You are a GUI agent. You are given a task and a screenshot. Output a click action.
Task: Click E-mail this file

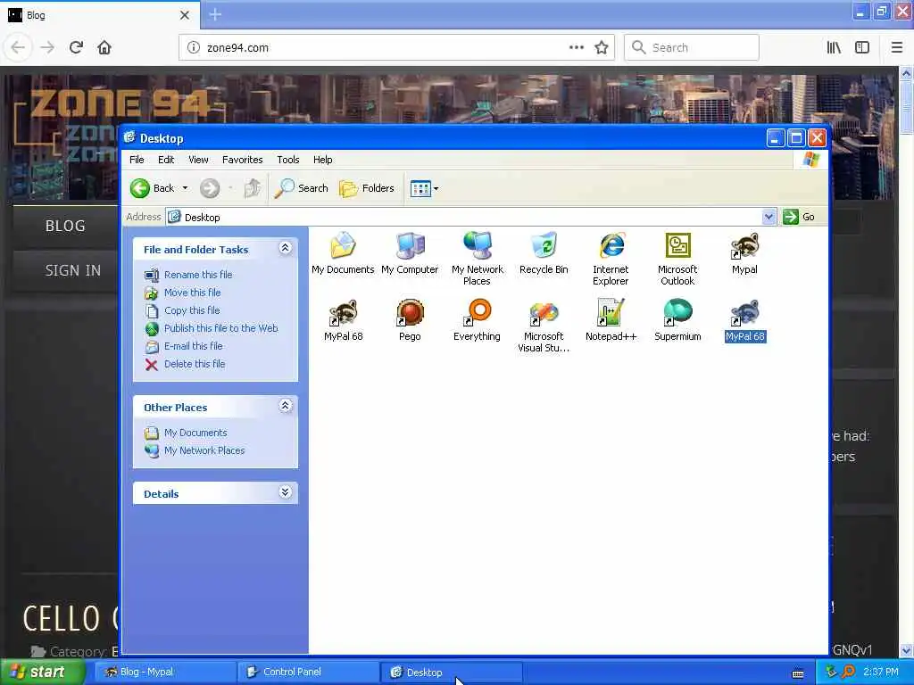coord(194,346)
